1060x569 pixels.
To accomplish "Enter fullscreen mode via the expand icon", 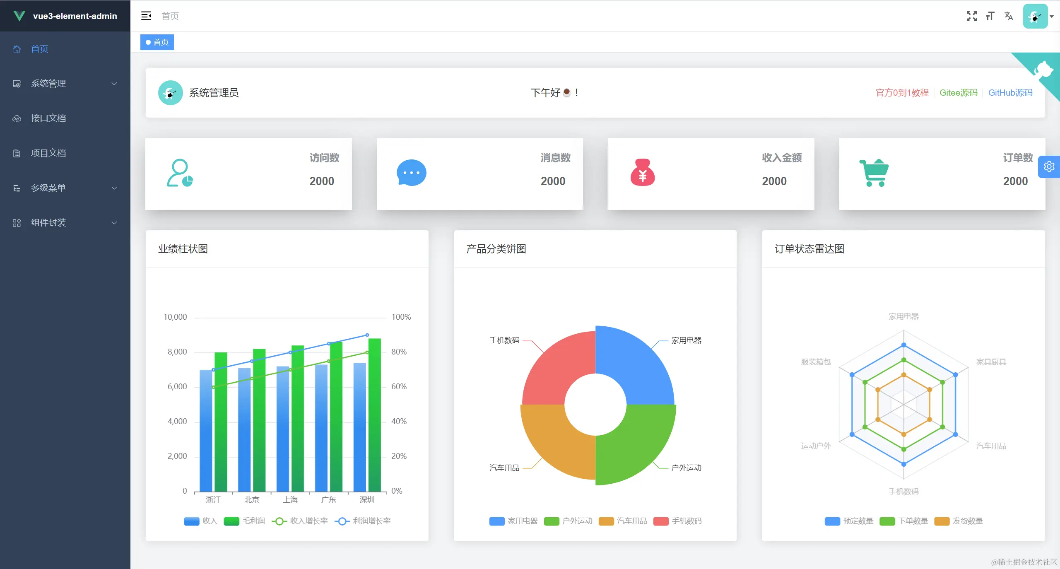I will [x=972, y=16].
